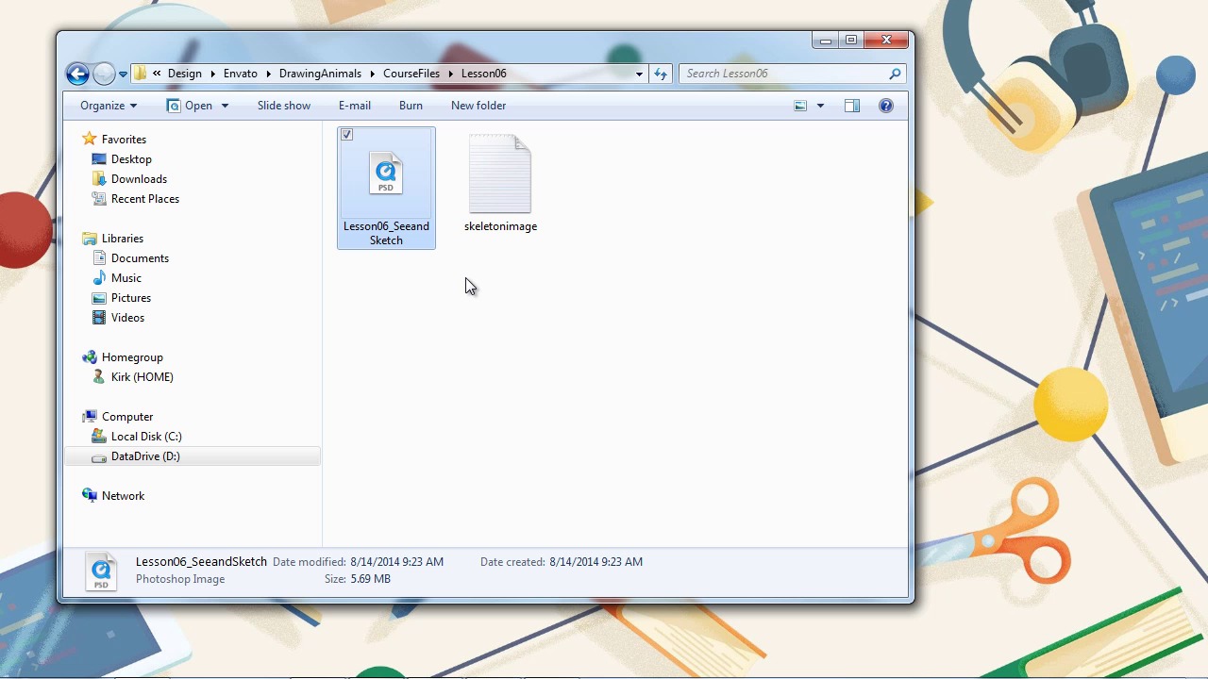1208x679 pixels.
Task: Click the Forward navigation arrow
Action: coord(104,74)
